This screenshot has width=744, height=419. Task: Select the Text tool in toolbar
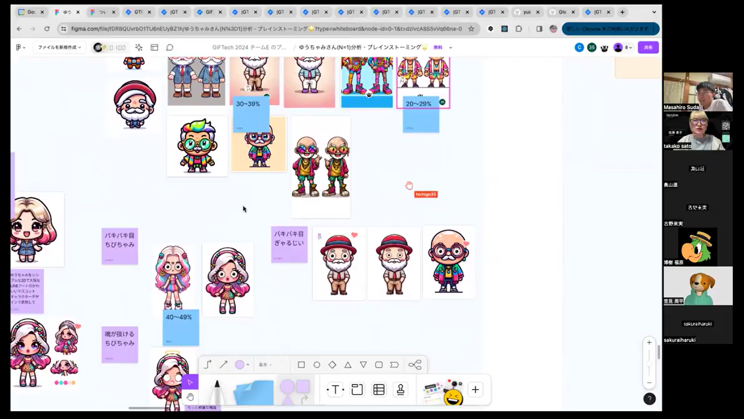[335, 390]
